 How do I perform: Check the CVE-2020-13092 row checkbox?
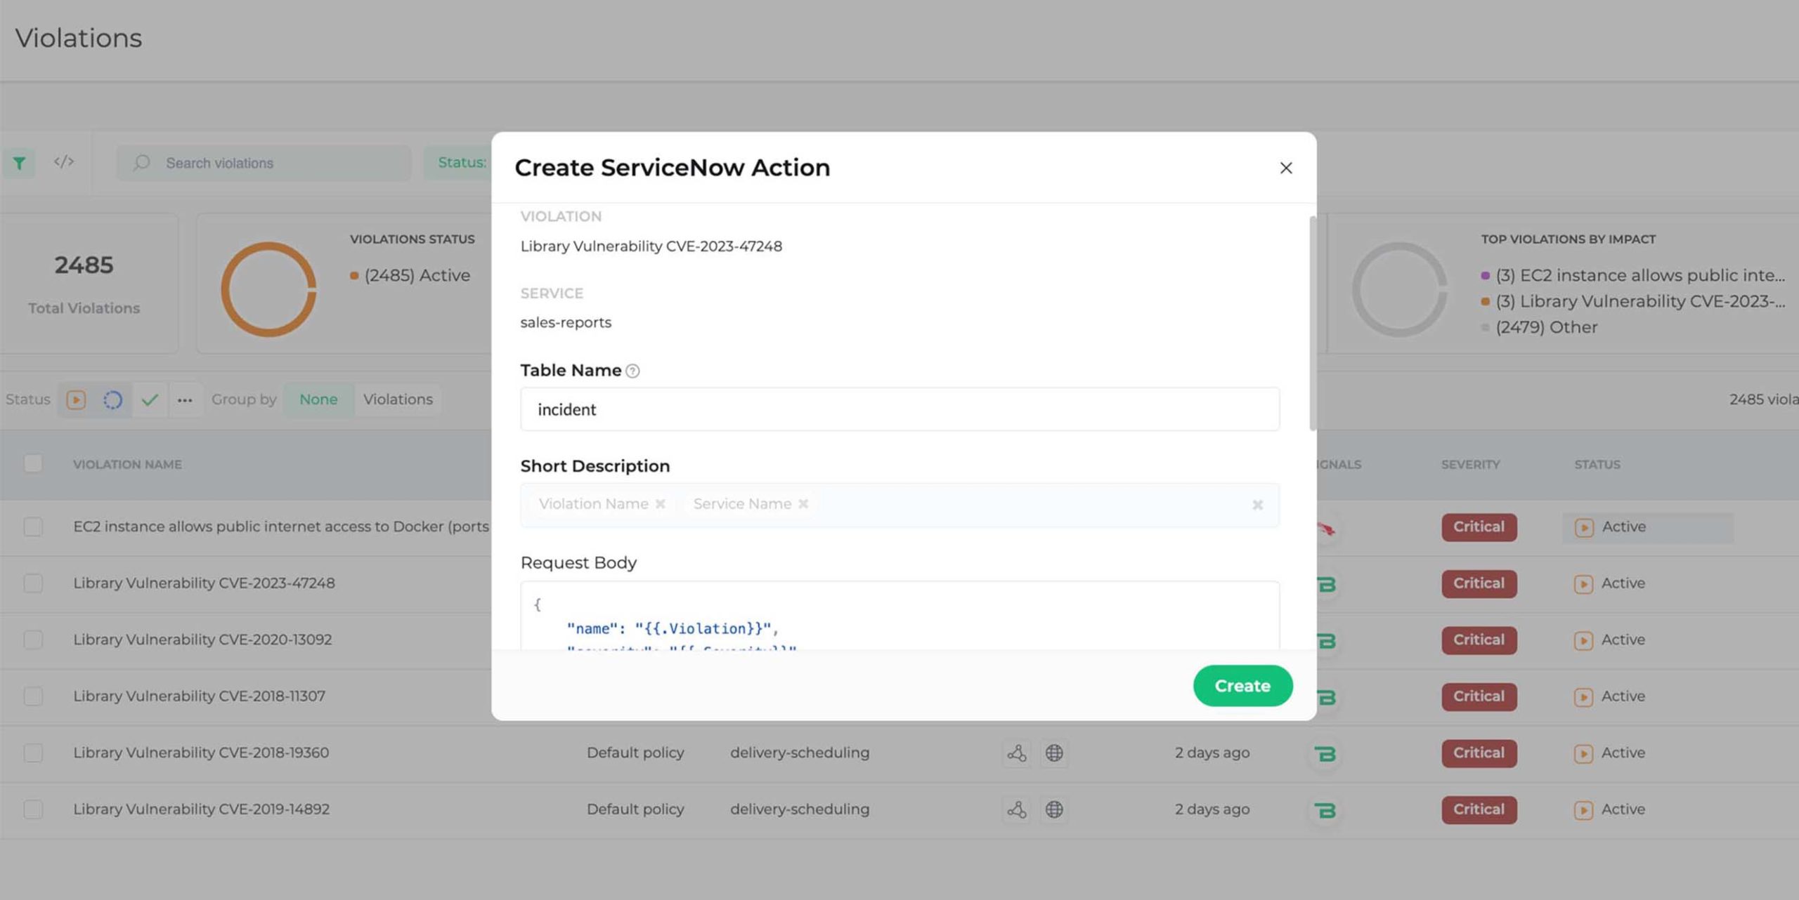point(33,640)
